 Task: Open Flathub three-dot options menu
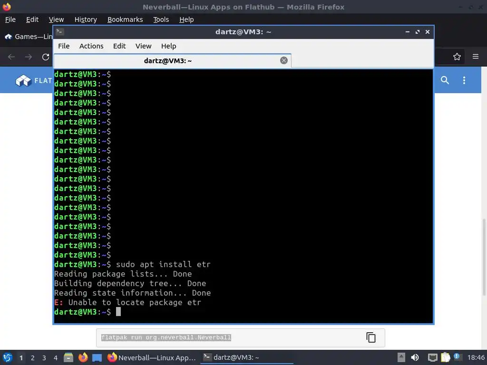pos(464,80)
